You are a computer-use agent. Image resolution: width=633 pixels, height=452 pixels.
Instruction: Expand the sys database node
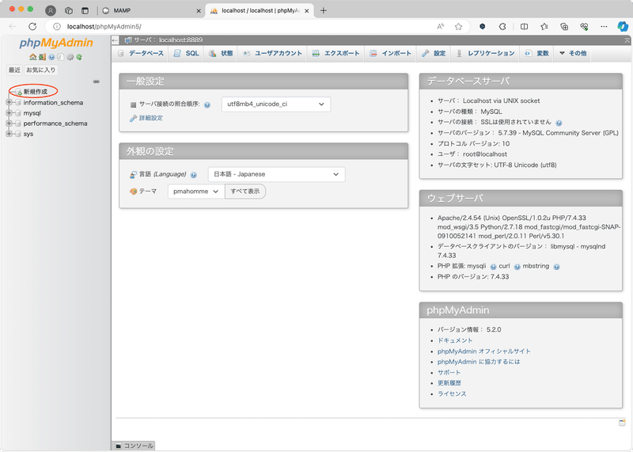point(9,134)
